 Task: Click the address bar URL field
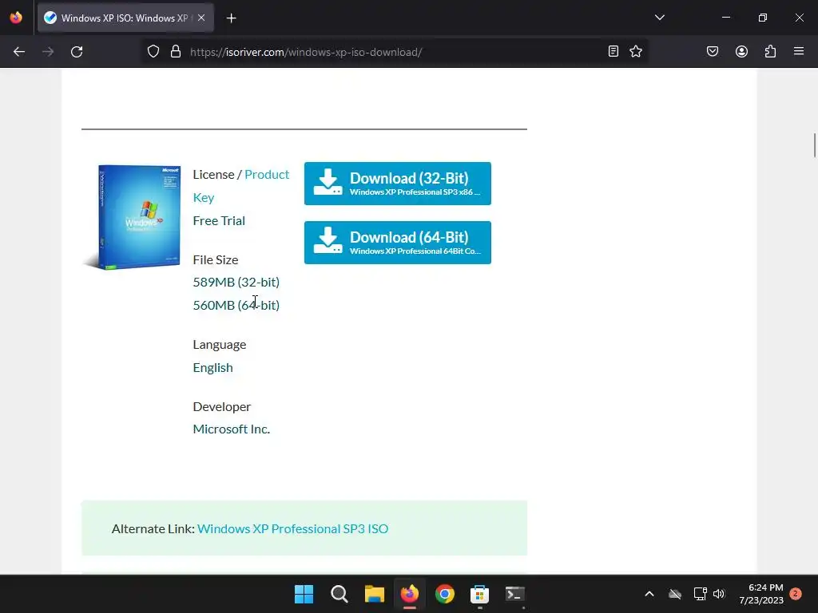396,52
